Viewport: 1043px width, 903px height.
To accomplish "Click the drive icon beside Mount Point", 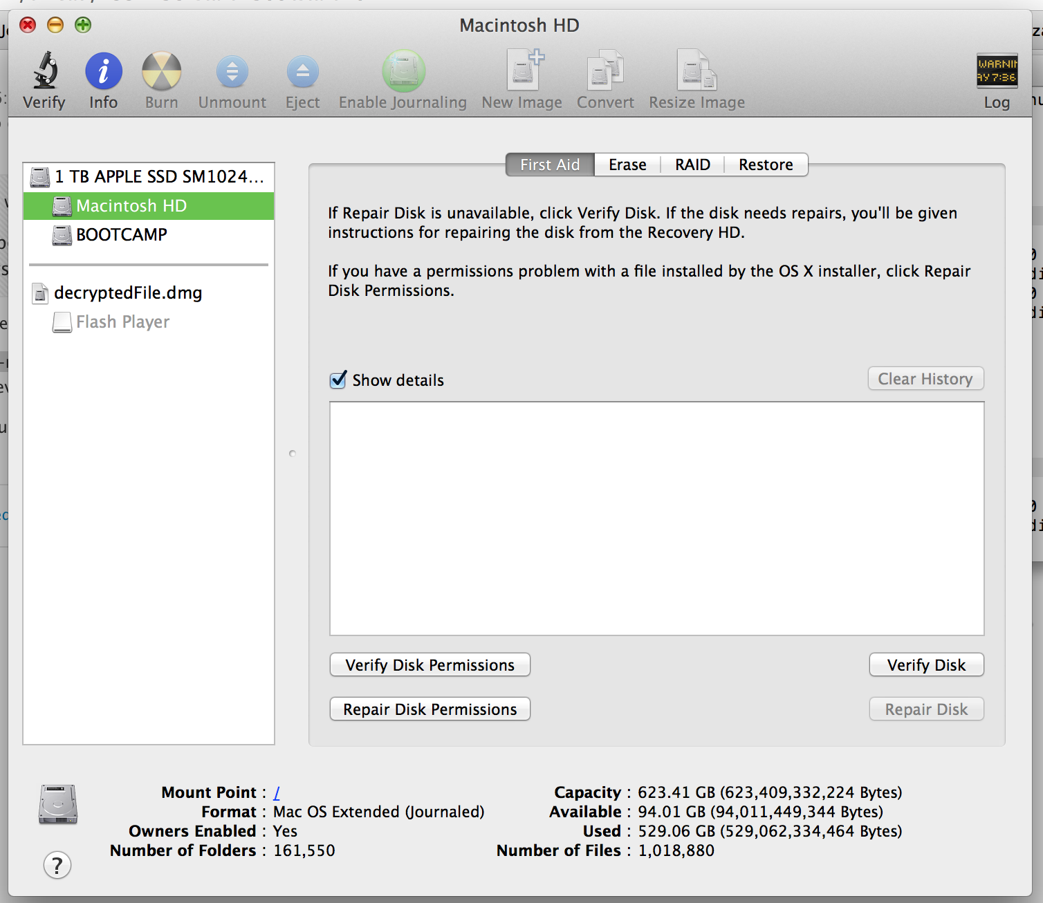I will click(58, 805).
